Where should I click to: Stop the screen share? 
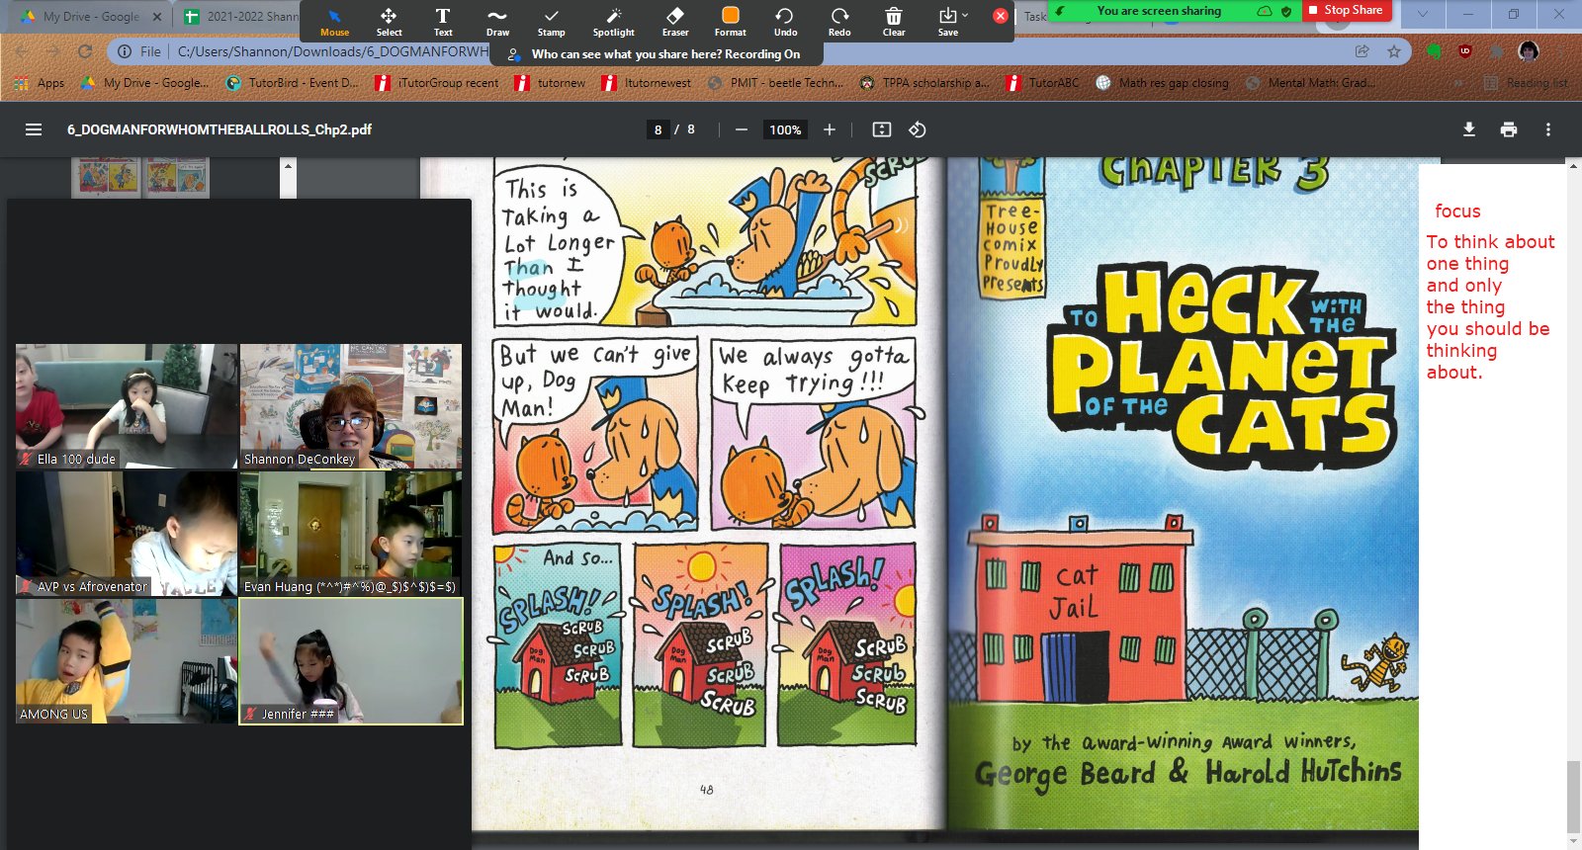pos(1346,10)
